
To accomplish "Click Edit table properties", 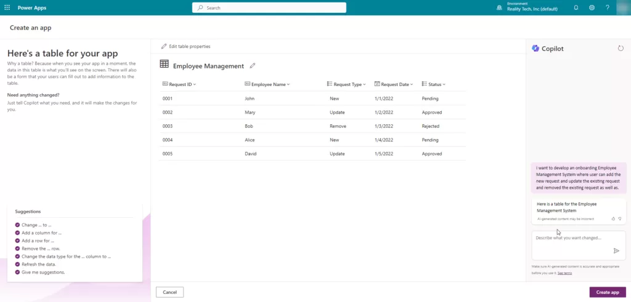I will pos(185,46).
